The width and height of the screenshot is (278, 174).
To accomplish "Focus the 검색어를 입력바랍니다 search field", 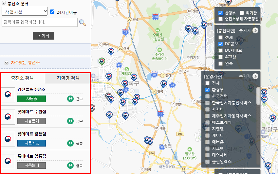I will click(40, 22).
